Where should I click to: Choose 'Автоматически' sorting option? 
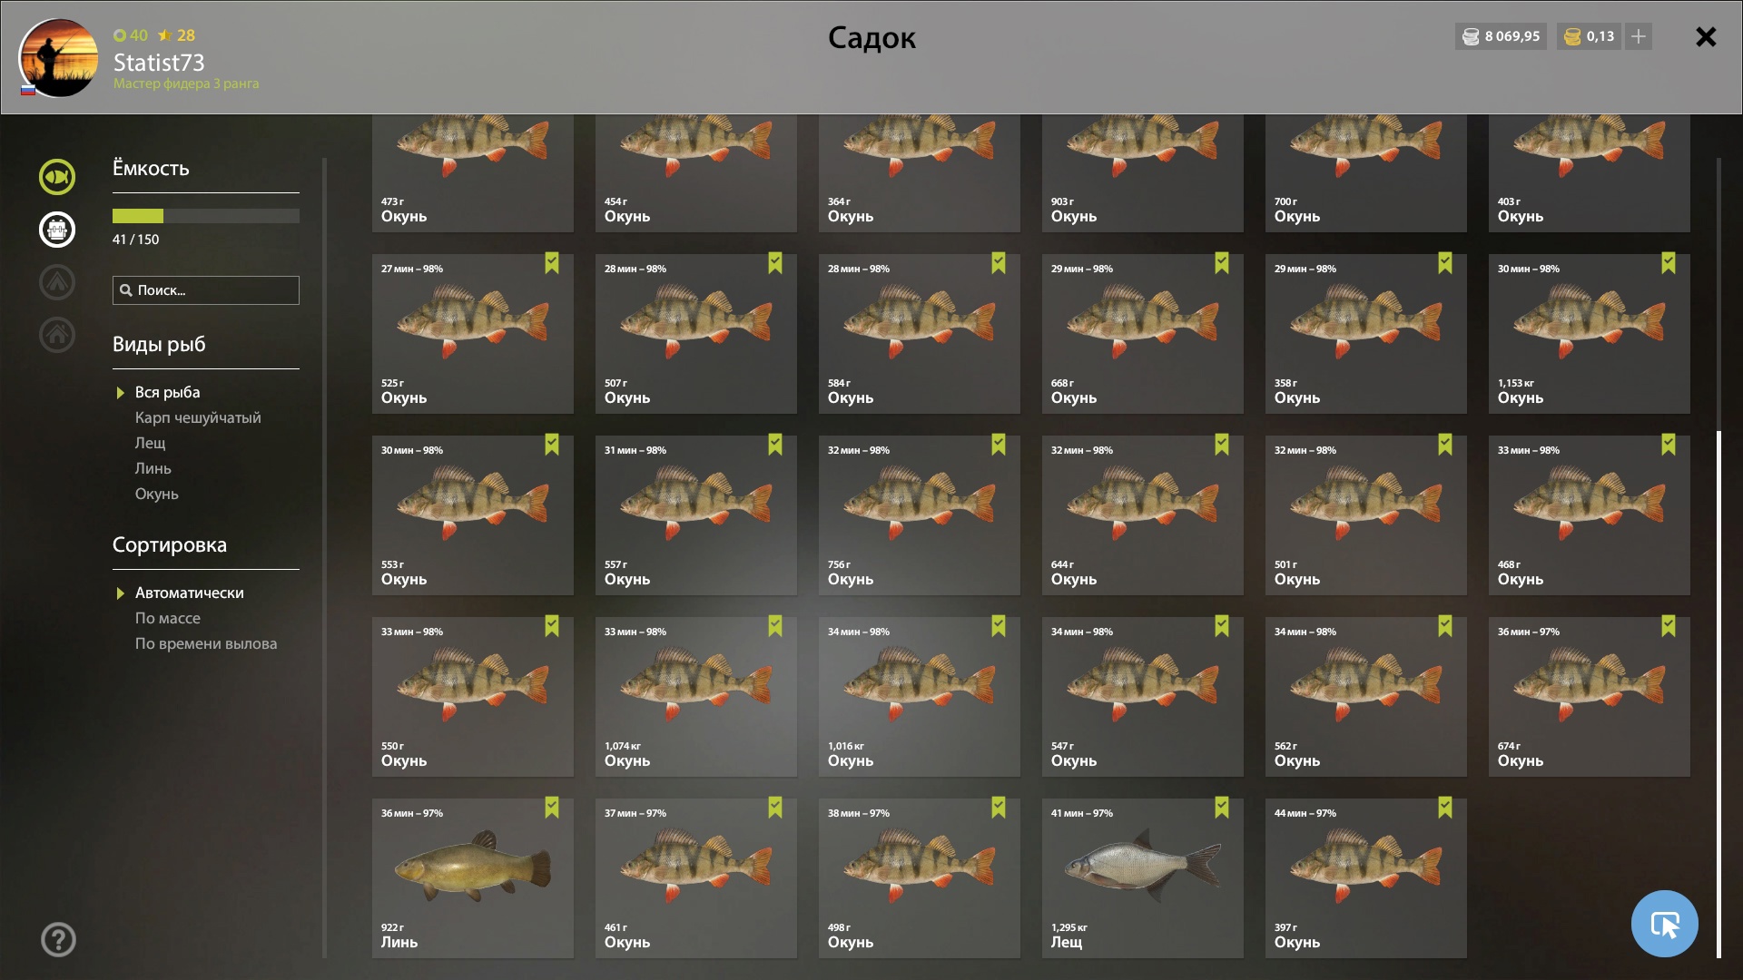[x=190, y=593]
